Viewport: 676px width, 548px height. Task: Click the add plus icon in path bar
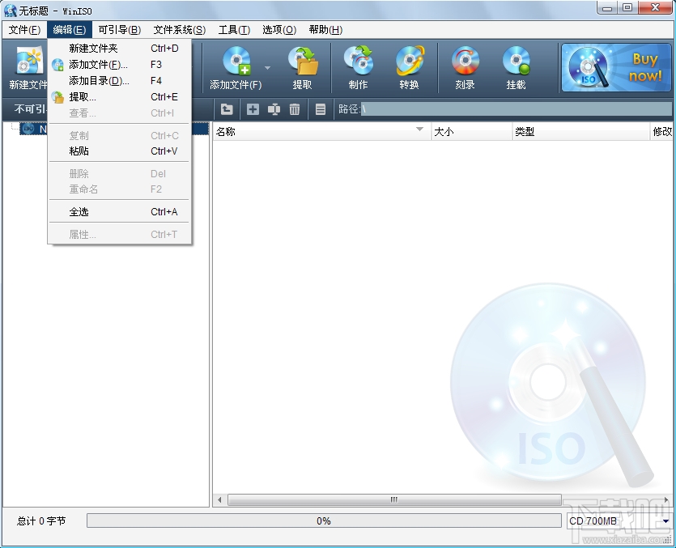pos(253,109)
